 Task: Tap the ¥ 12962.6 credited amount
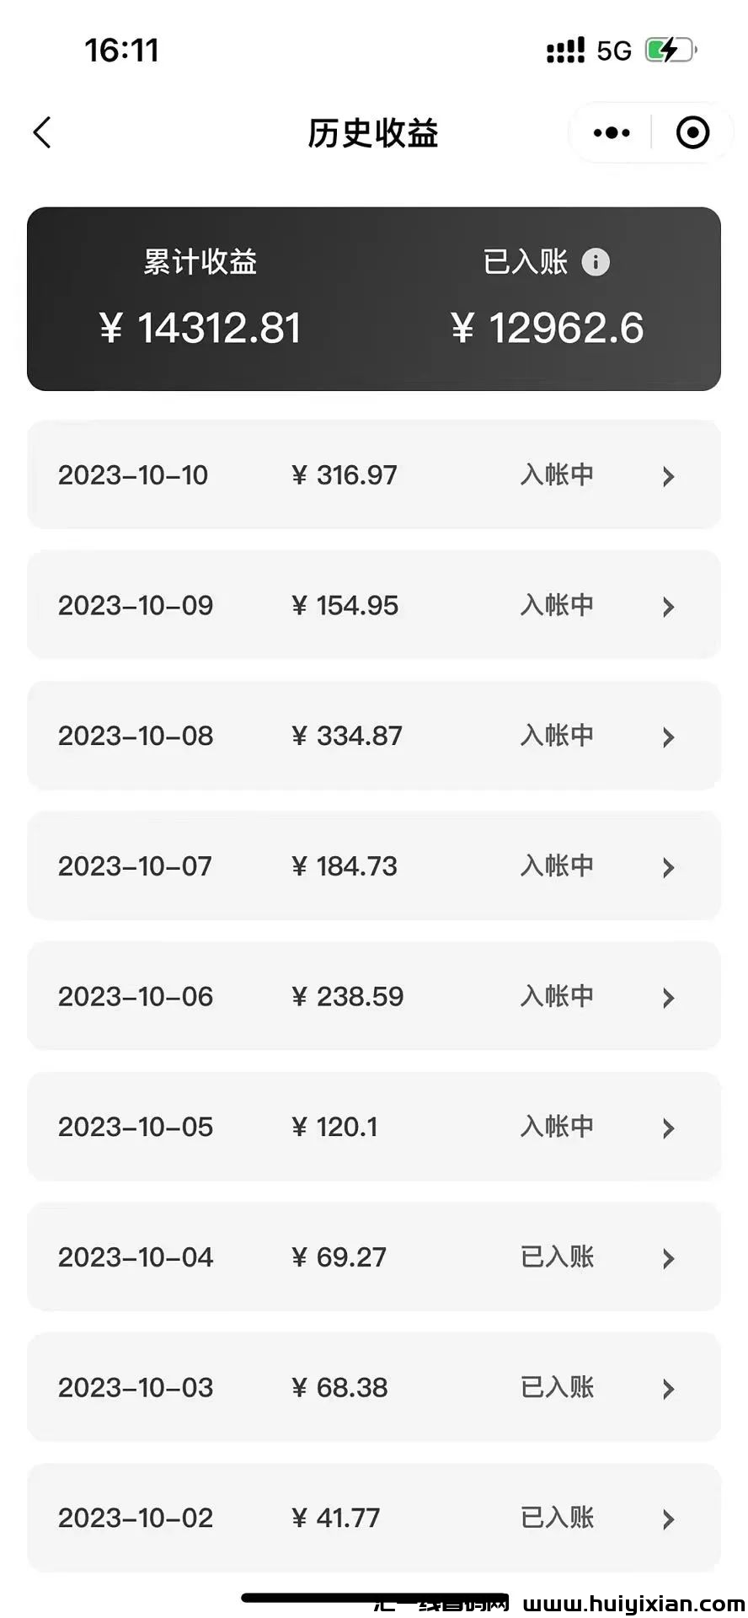coord(548,328)
